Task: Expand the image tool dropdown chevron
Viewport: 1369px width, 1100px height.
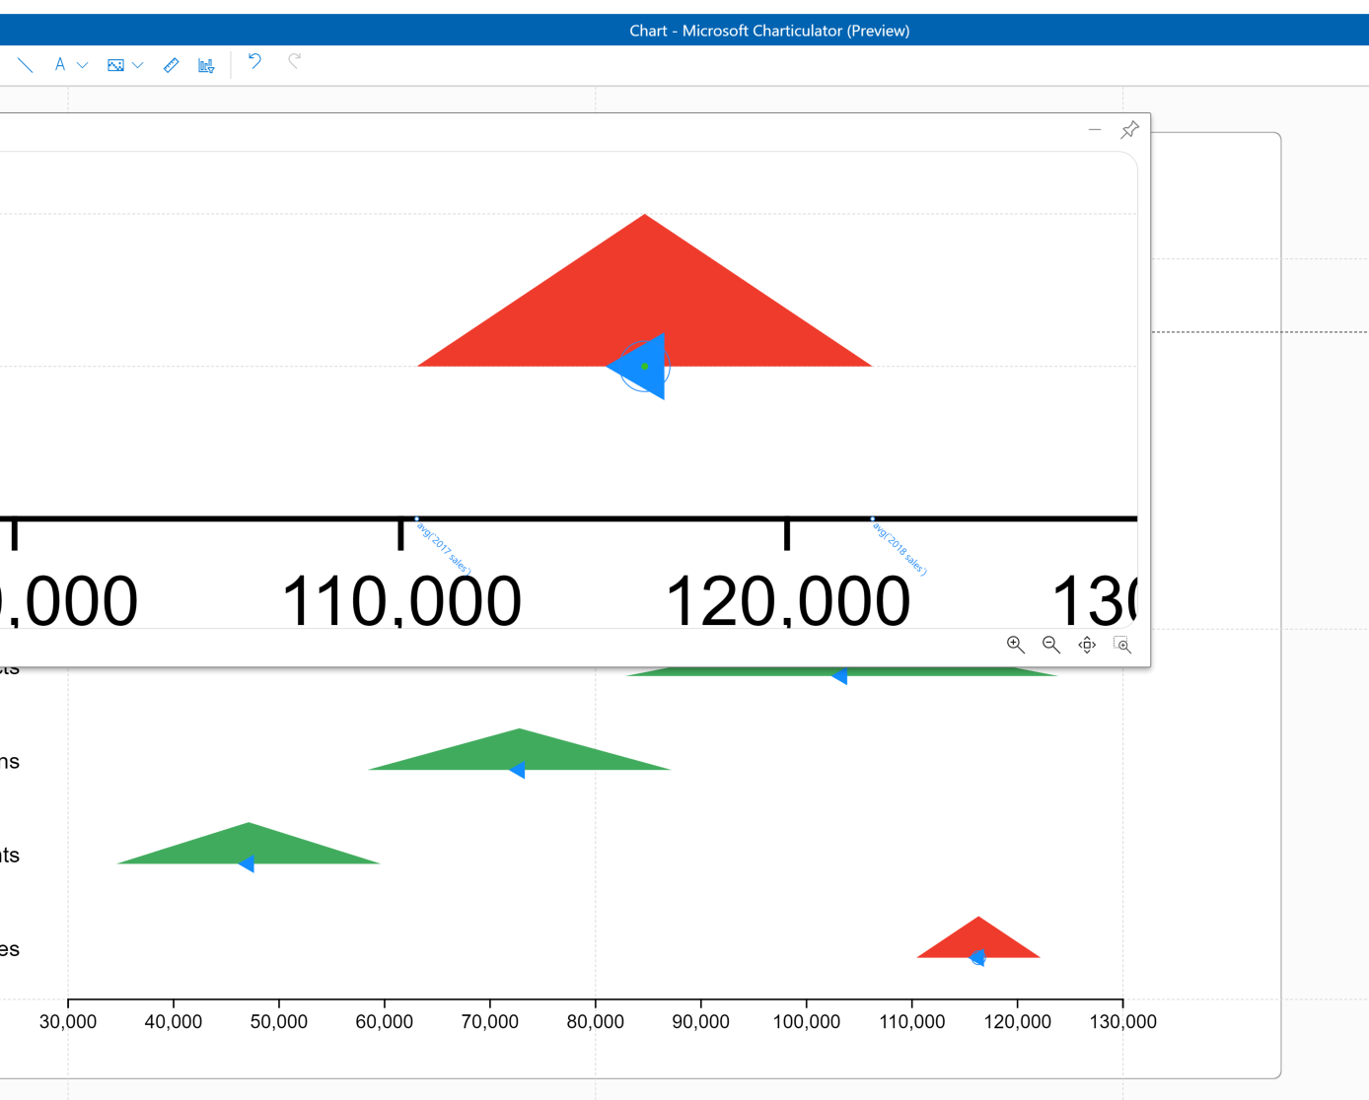Action: click(139, 64)
